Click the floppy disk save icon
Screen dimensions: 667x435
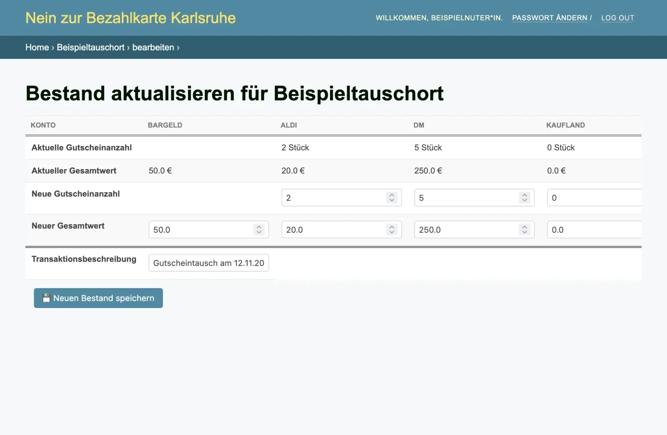tap(46, 298)
